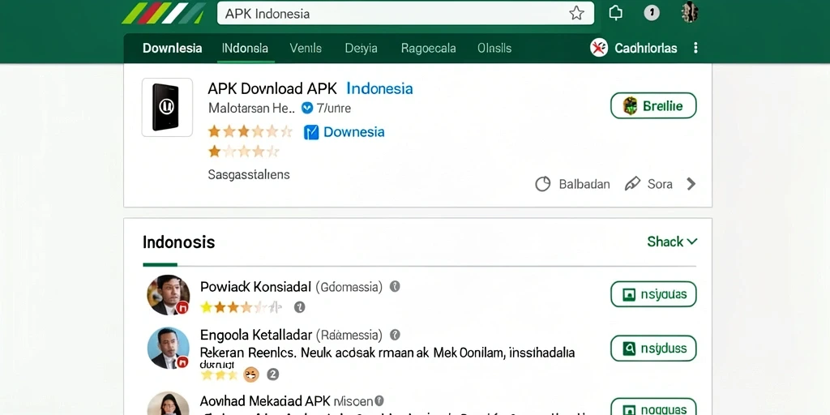Click the Powiack Konsiadal avatar
The image size is (830, 415).
pos(169,295)
